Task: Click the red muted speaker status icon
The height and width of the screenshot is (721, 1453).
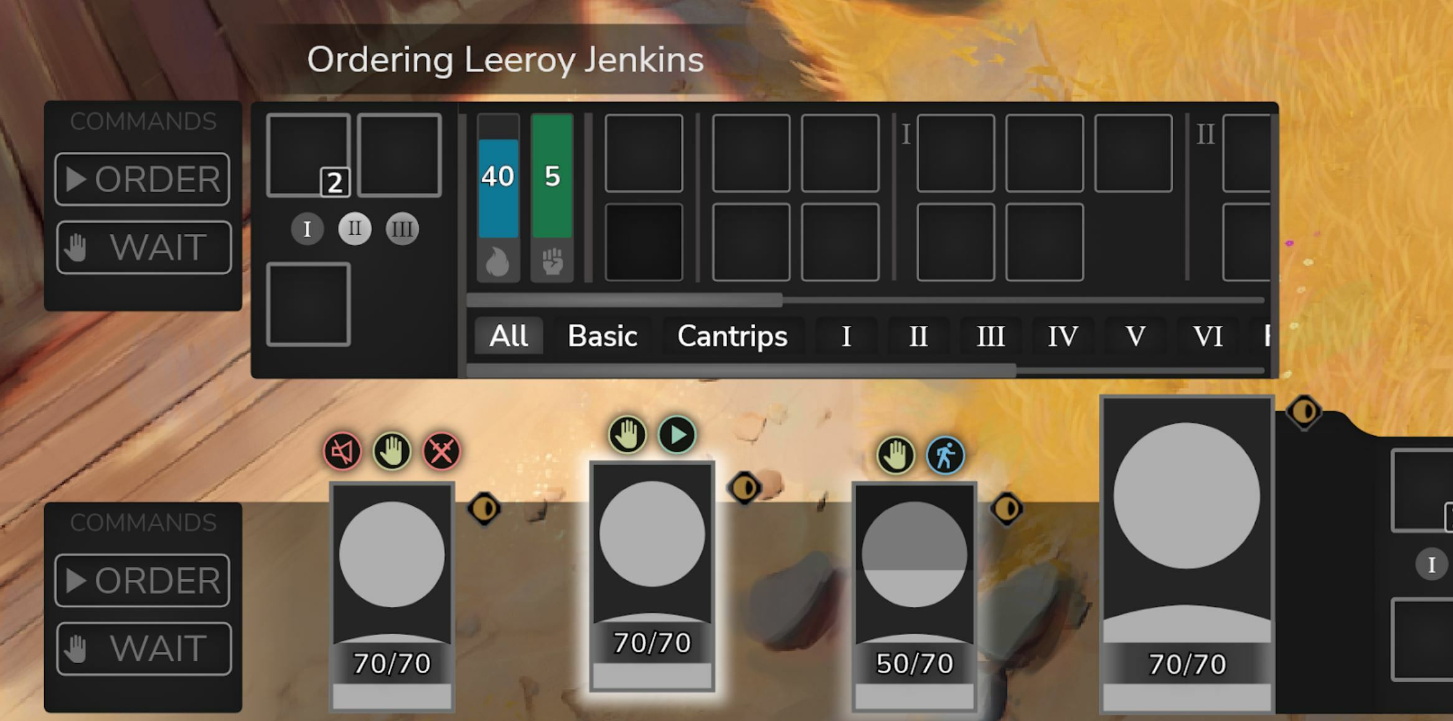Action: point(342,451)
